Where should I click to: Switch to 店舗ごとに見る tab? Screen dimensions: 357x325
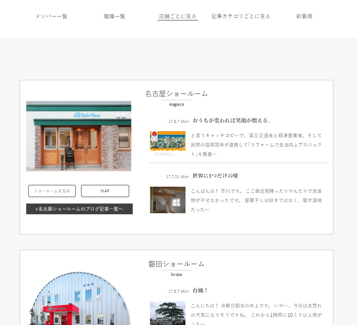(x=178, y=16)
